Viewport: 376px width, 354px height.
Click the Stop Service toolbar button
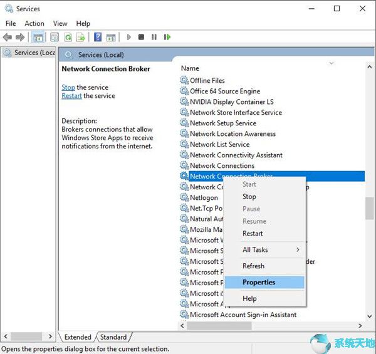[x=142, y=38]
